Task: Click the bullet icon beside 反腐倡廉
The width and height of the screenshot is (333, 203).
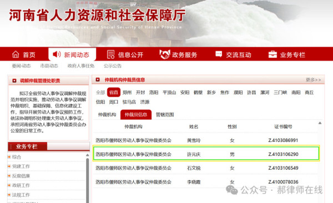Action: (9, 176)
